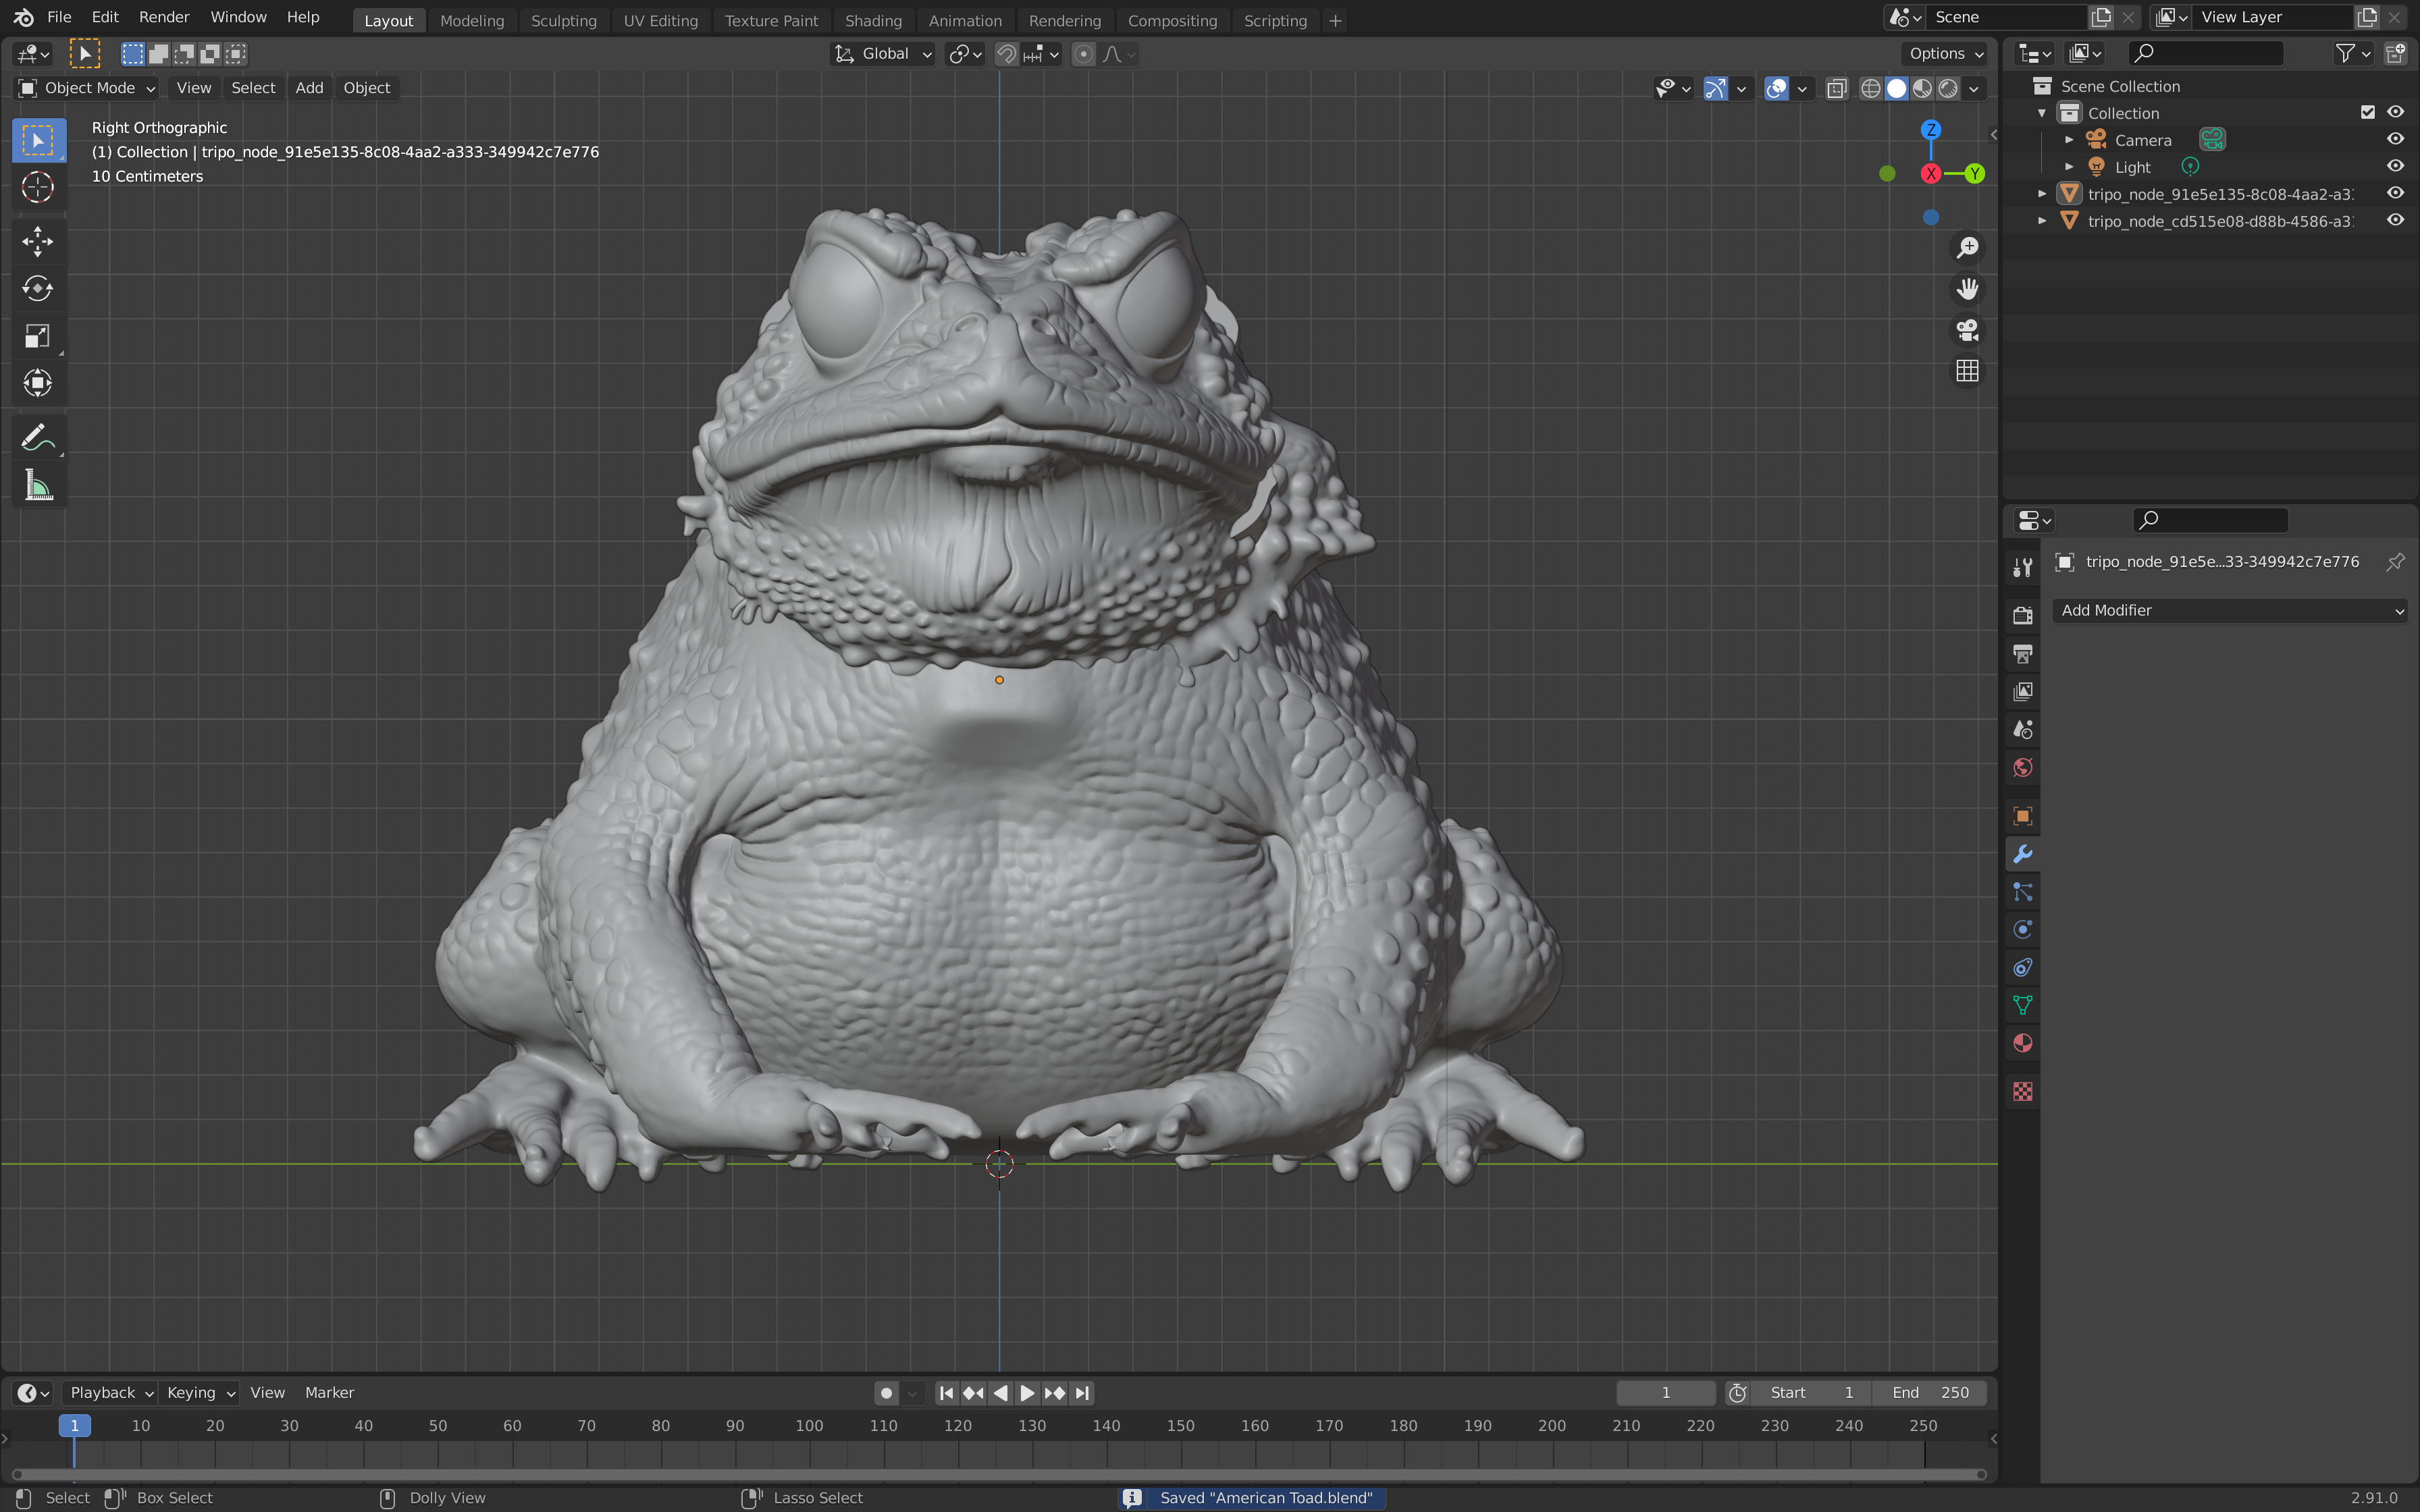The image size is (2420, 1512).
Task: Open the Material Properties tab icon
Action: (2022, 1043)
